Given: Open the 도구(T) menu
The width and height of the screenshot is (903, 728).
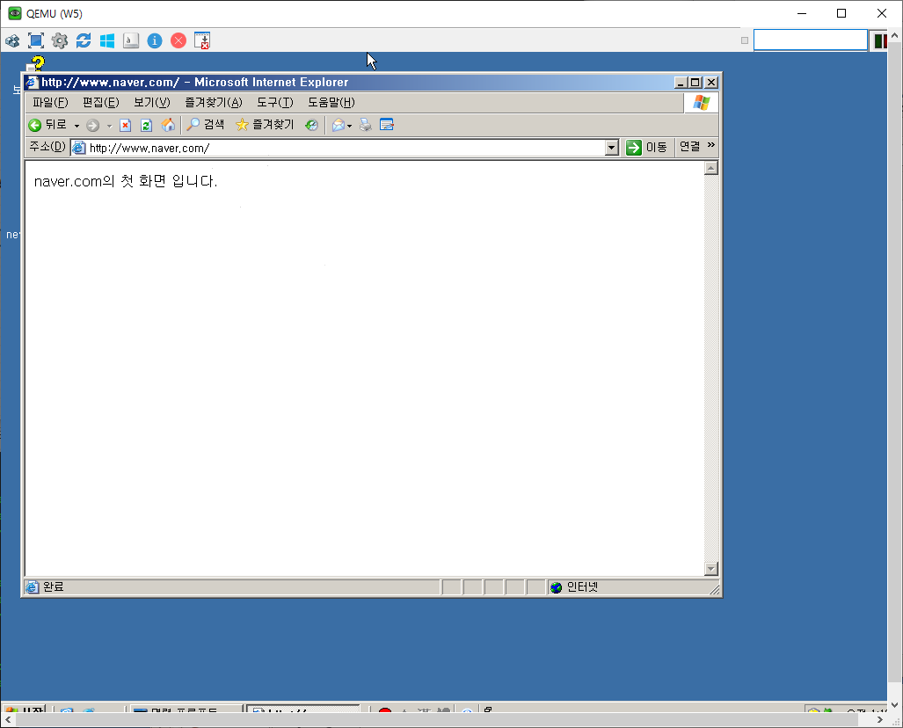Looking at the screenshot, I should click(274, 103).
